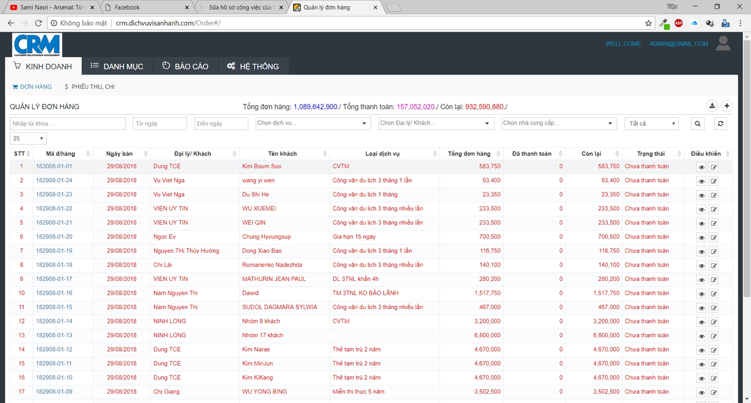Screen dimensions: 751x403
Task: Click customer name SUDOL DAGMARA SYLWIA
Action: tap(280, 307)
